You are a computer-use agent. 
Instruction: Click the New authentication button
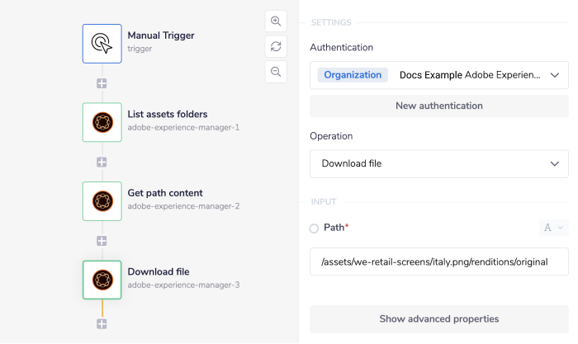(438, 106)
